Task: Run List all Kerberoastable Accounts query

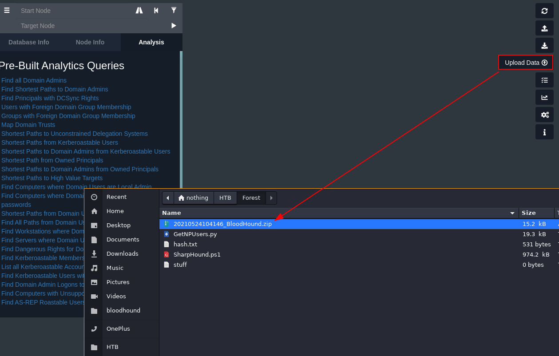Action: [43, 267]
